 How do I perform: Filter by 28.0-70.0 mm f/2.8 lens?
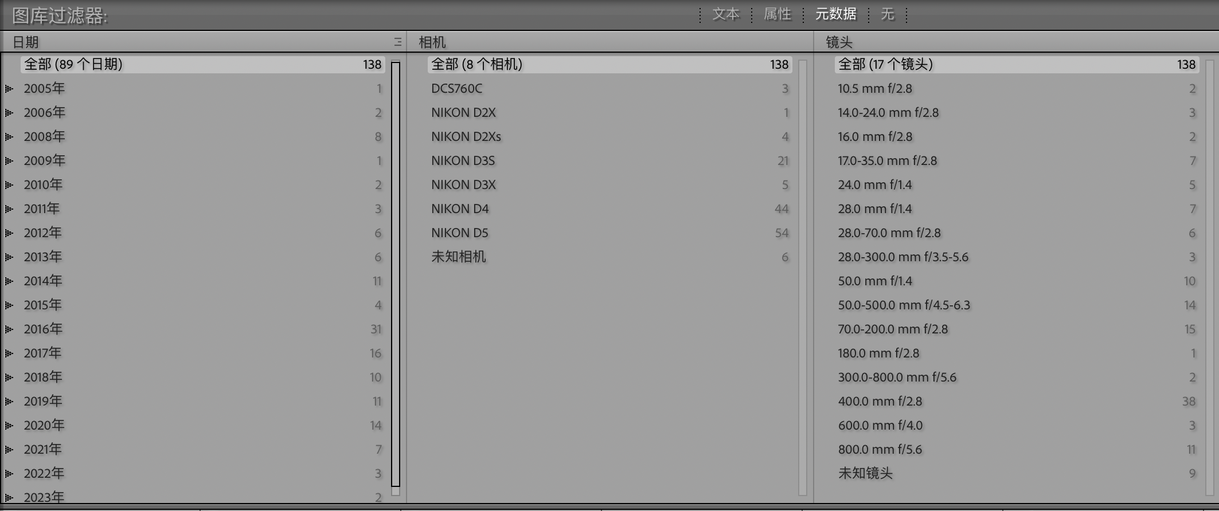pos(1017,233)
